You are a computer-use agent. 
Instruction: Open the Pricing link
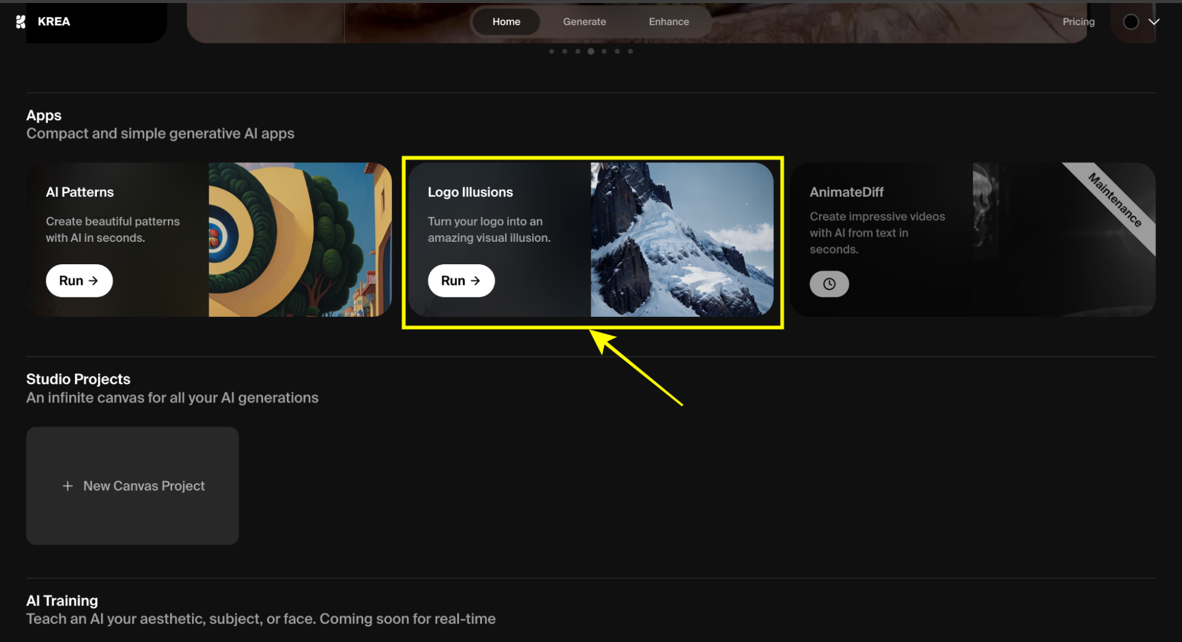point(1078,22)
